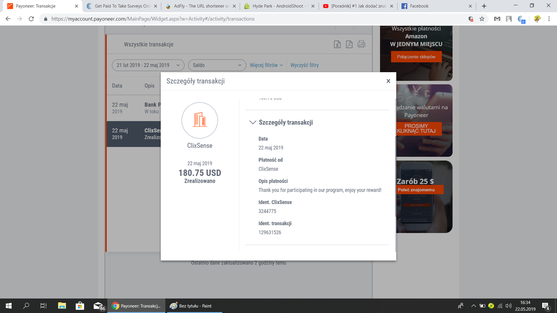Export transactions to PDF icon

point(349,44)
